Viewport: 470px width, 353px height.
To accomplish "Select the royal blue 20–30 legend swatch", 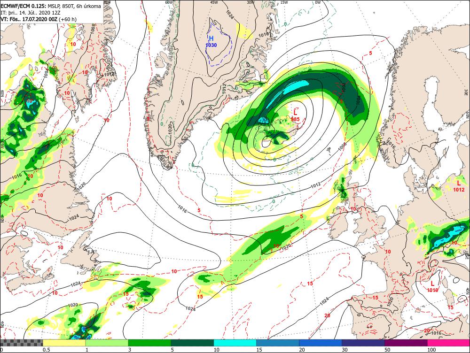I will tap(321, 343).
